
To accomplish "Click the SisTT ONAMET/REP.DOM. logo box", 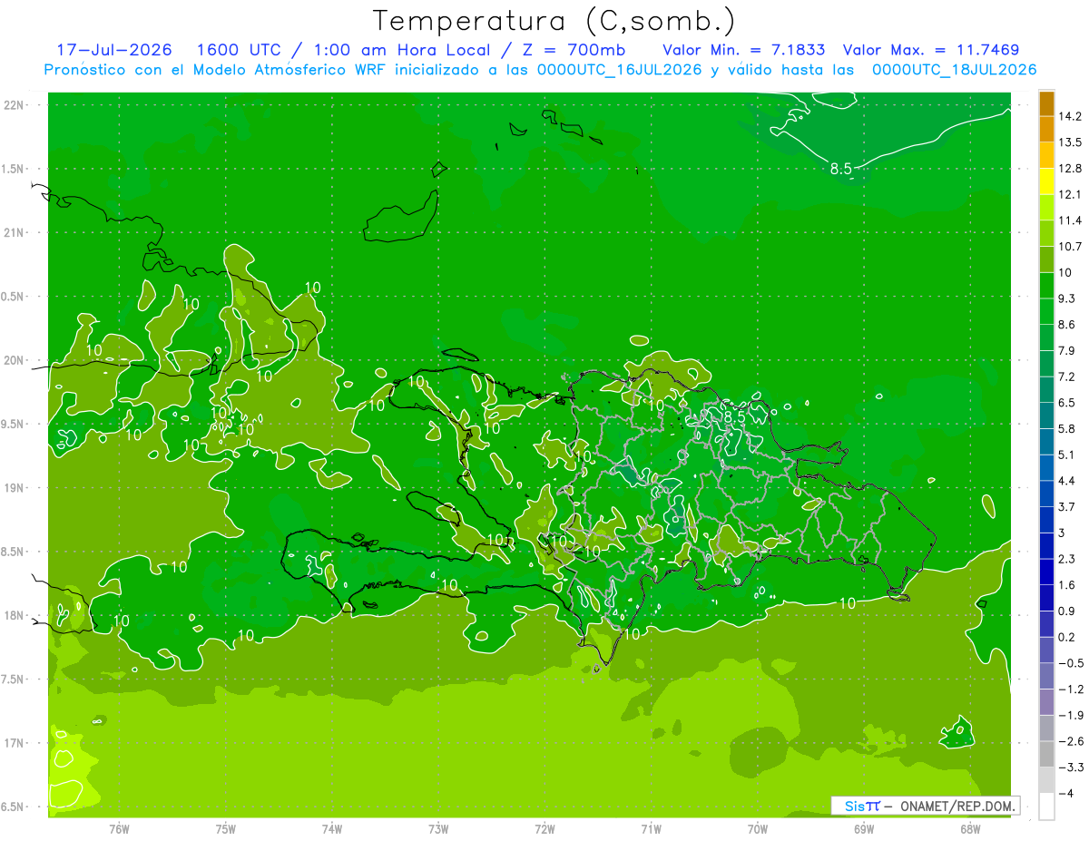I will tap(926, 806).
